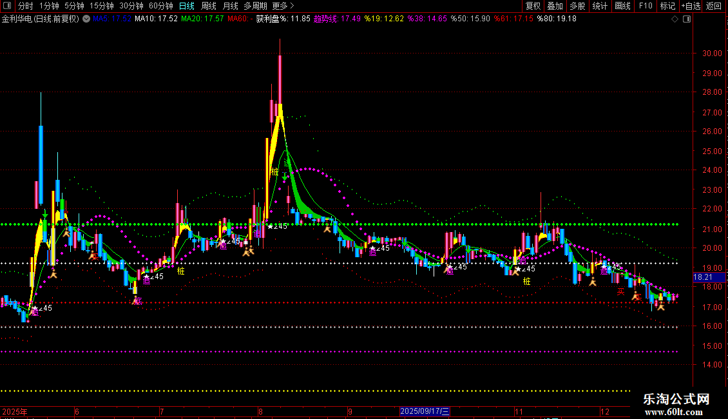Open the 统计 statistics button

(600, 6)
